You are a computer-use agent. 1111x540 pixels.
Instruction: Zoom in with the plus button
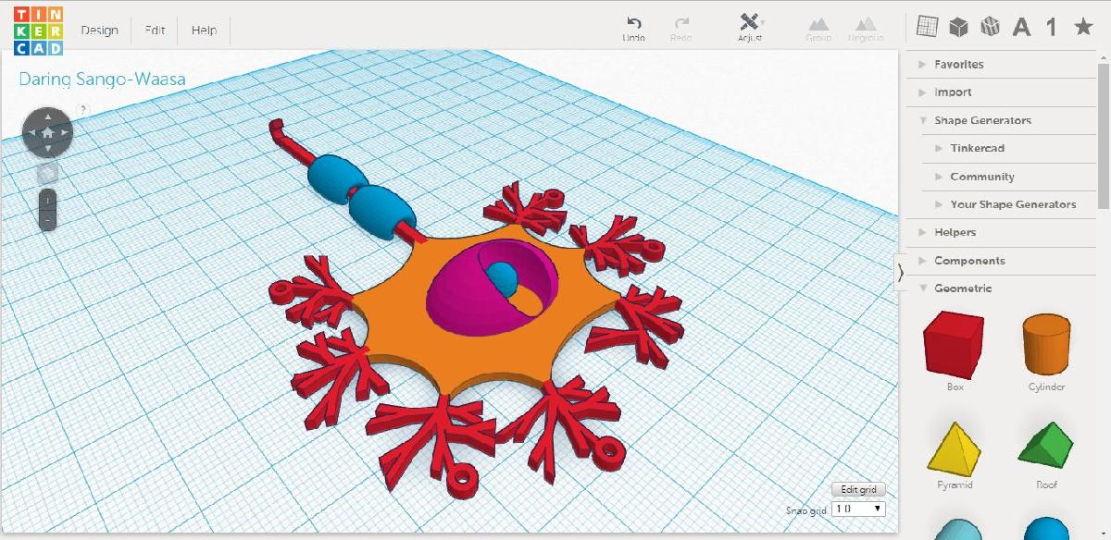(47, 200)
